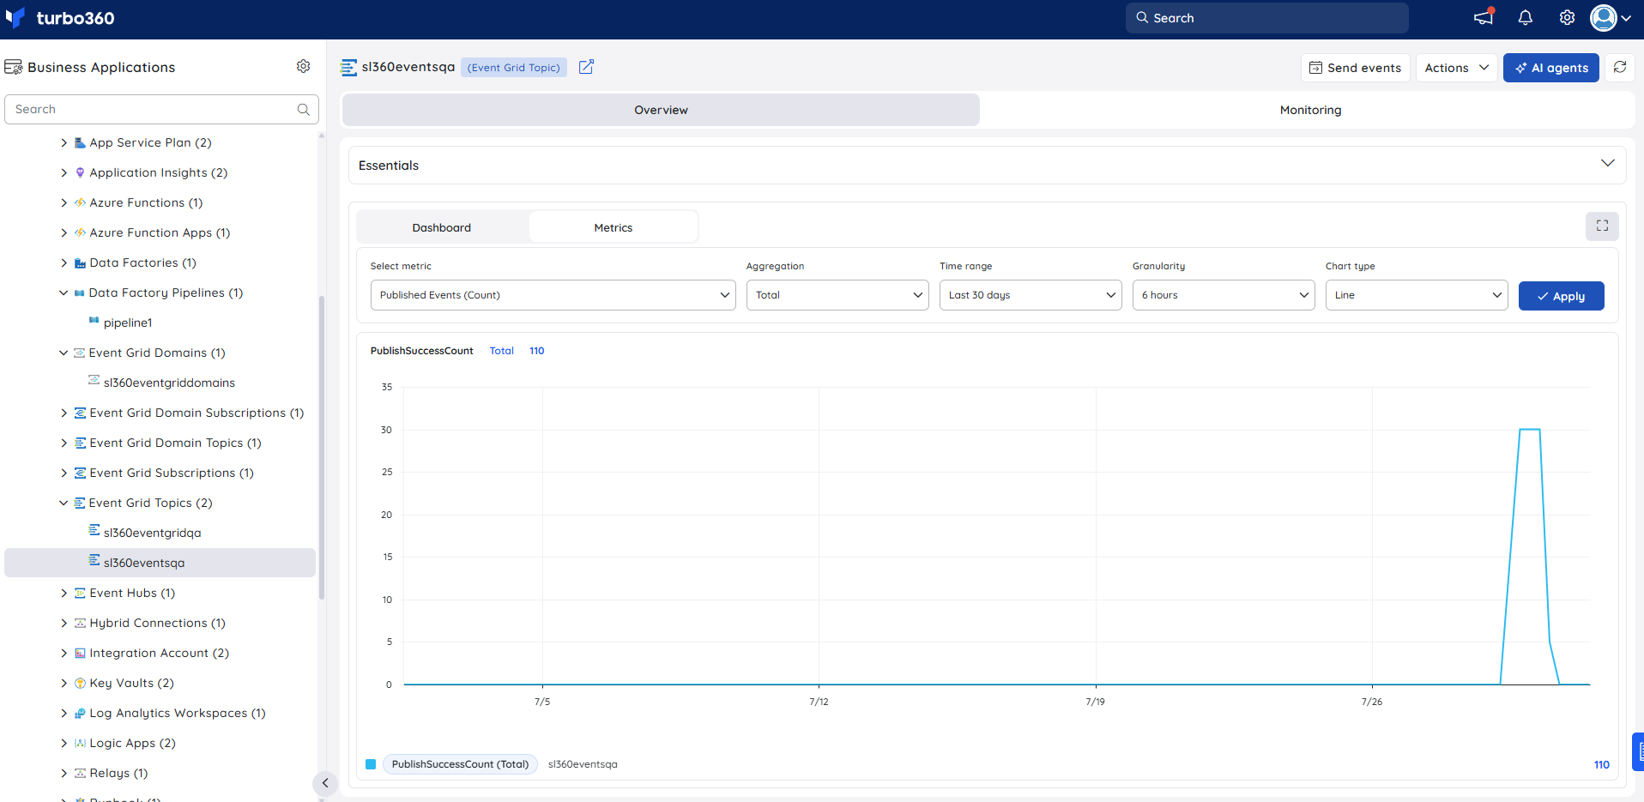Click the PublishSuccessCount legend color swatch
This screenshot has width=1644, height=802.
pyautogui.click(x=371, y=764)
